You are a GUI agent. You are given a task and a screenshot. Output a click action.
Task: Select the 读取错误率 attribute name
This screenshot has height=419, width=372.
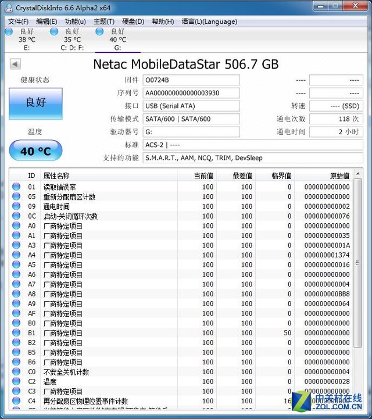(60, 187)
